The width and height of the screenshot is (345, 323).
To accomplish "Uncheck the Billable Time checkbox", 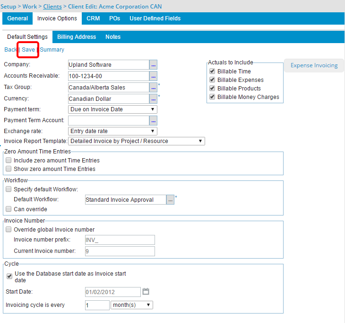I will (x=212, y=72).
